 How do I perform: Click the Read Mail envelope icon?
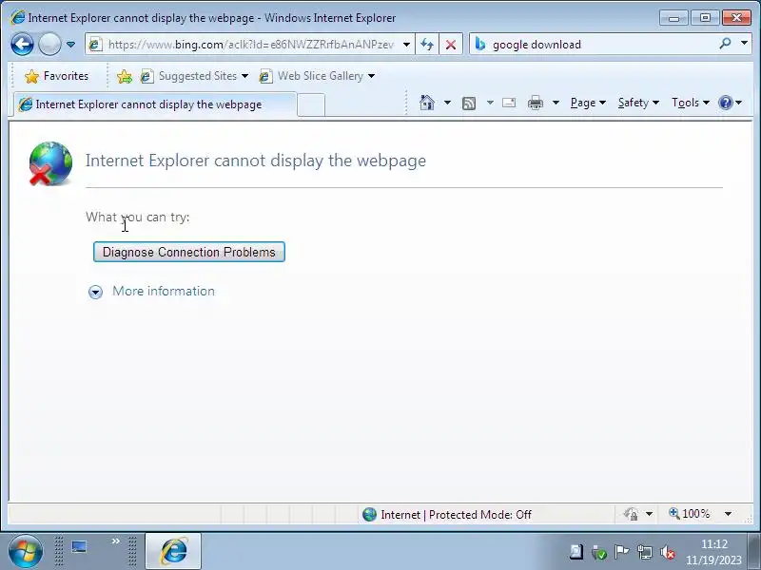pos(509,103)
